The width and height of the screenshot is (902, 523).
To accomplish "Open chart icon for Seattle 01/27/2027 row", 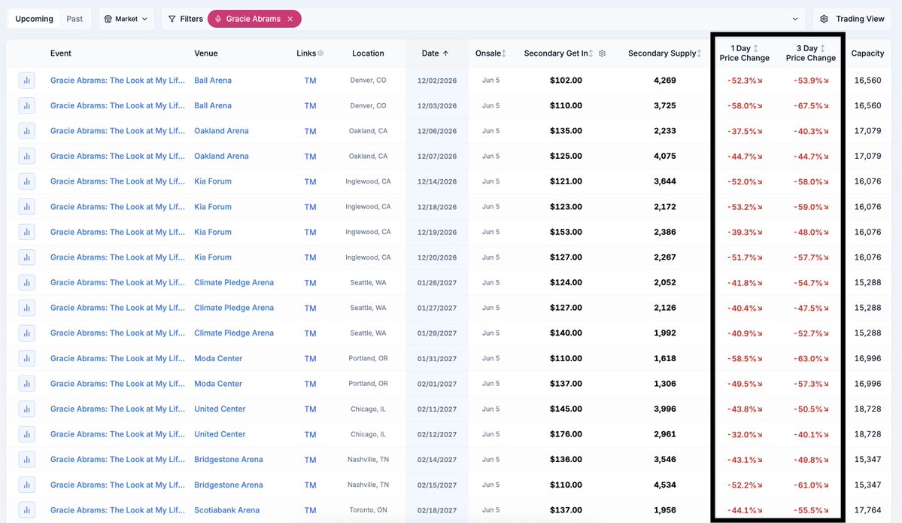I will click(26, 308).
